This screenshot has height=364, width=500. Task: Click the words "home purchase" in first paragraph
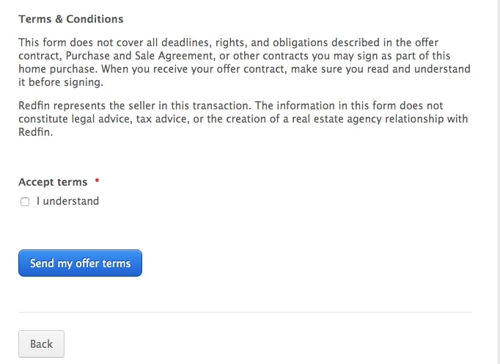click(x=57, y=69)
